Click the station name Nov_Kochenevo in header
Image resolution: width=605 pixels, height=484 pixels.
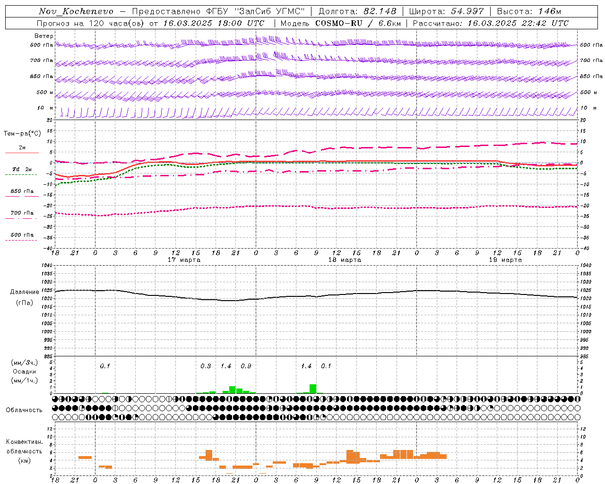coord(76,11)
